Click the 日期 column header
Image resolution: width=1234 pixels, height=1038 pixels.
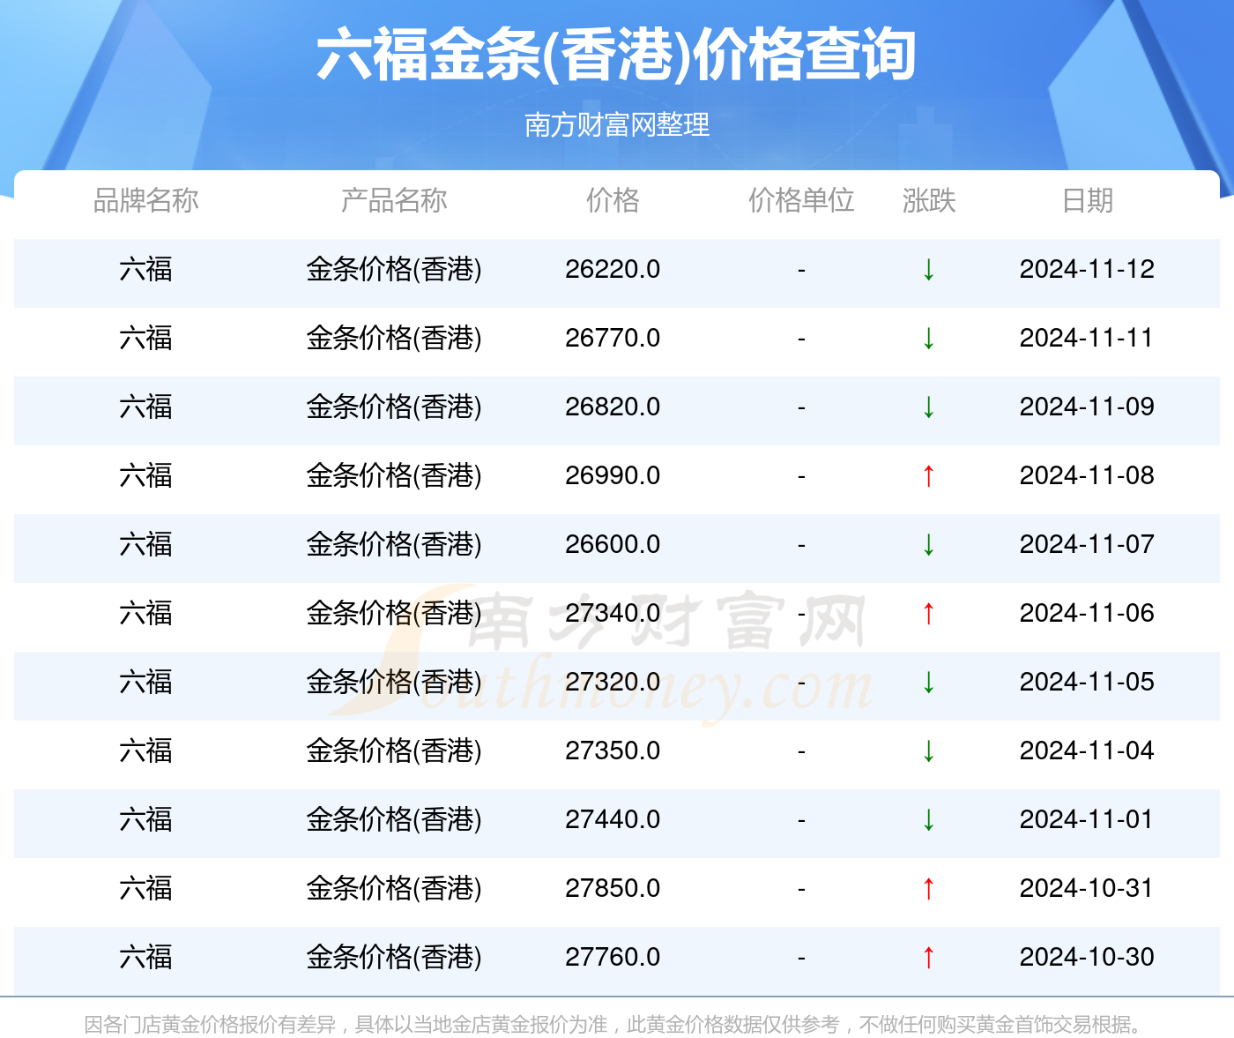(1087, 200)
